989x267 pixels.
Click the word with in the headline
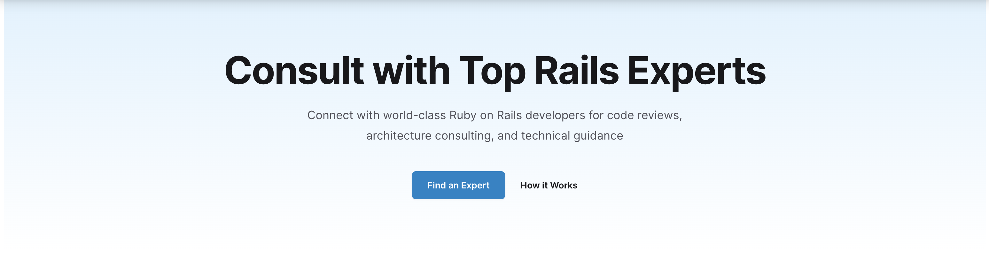[412, 71]
